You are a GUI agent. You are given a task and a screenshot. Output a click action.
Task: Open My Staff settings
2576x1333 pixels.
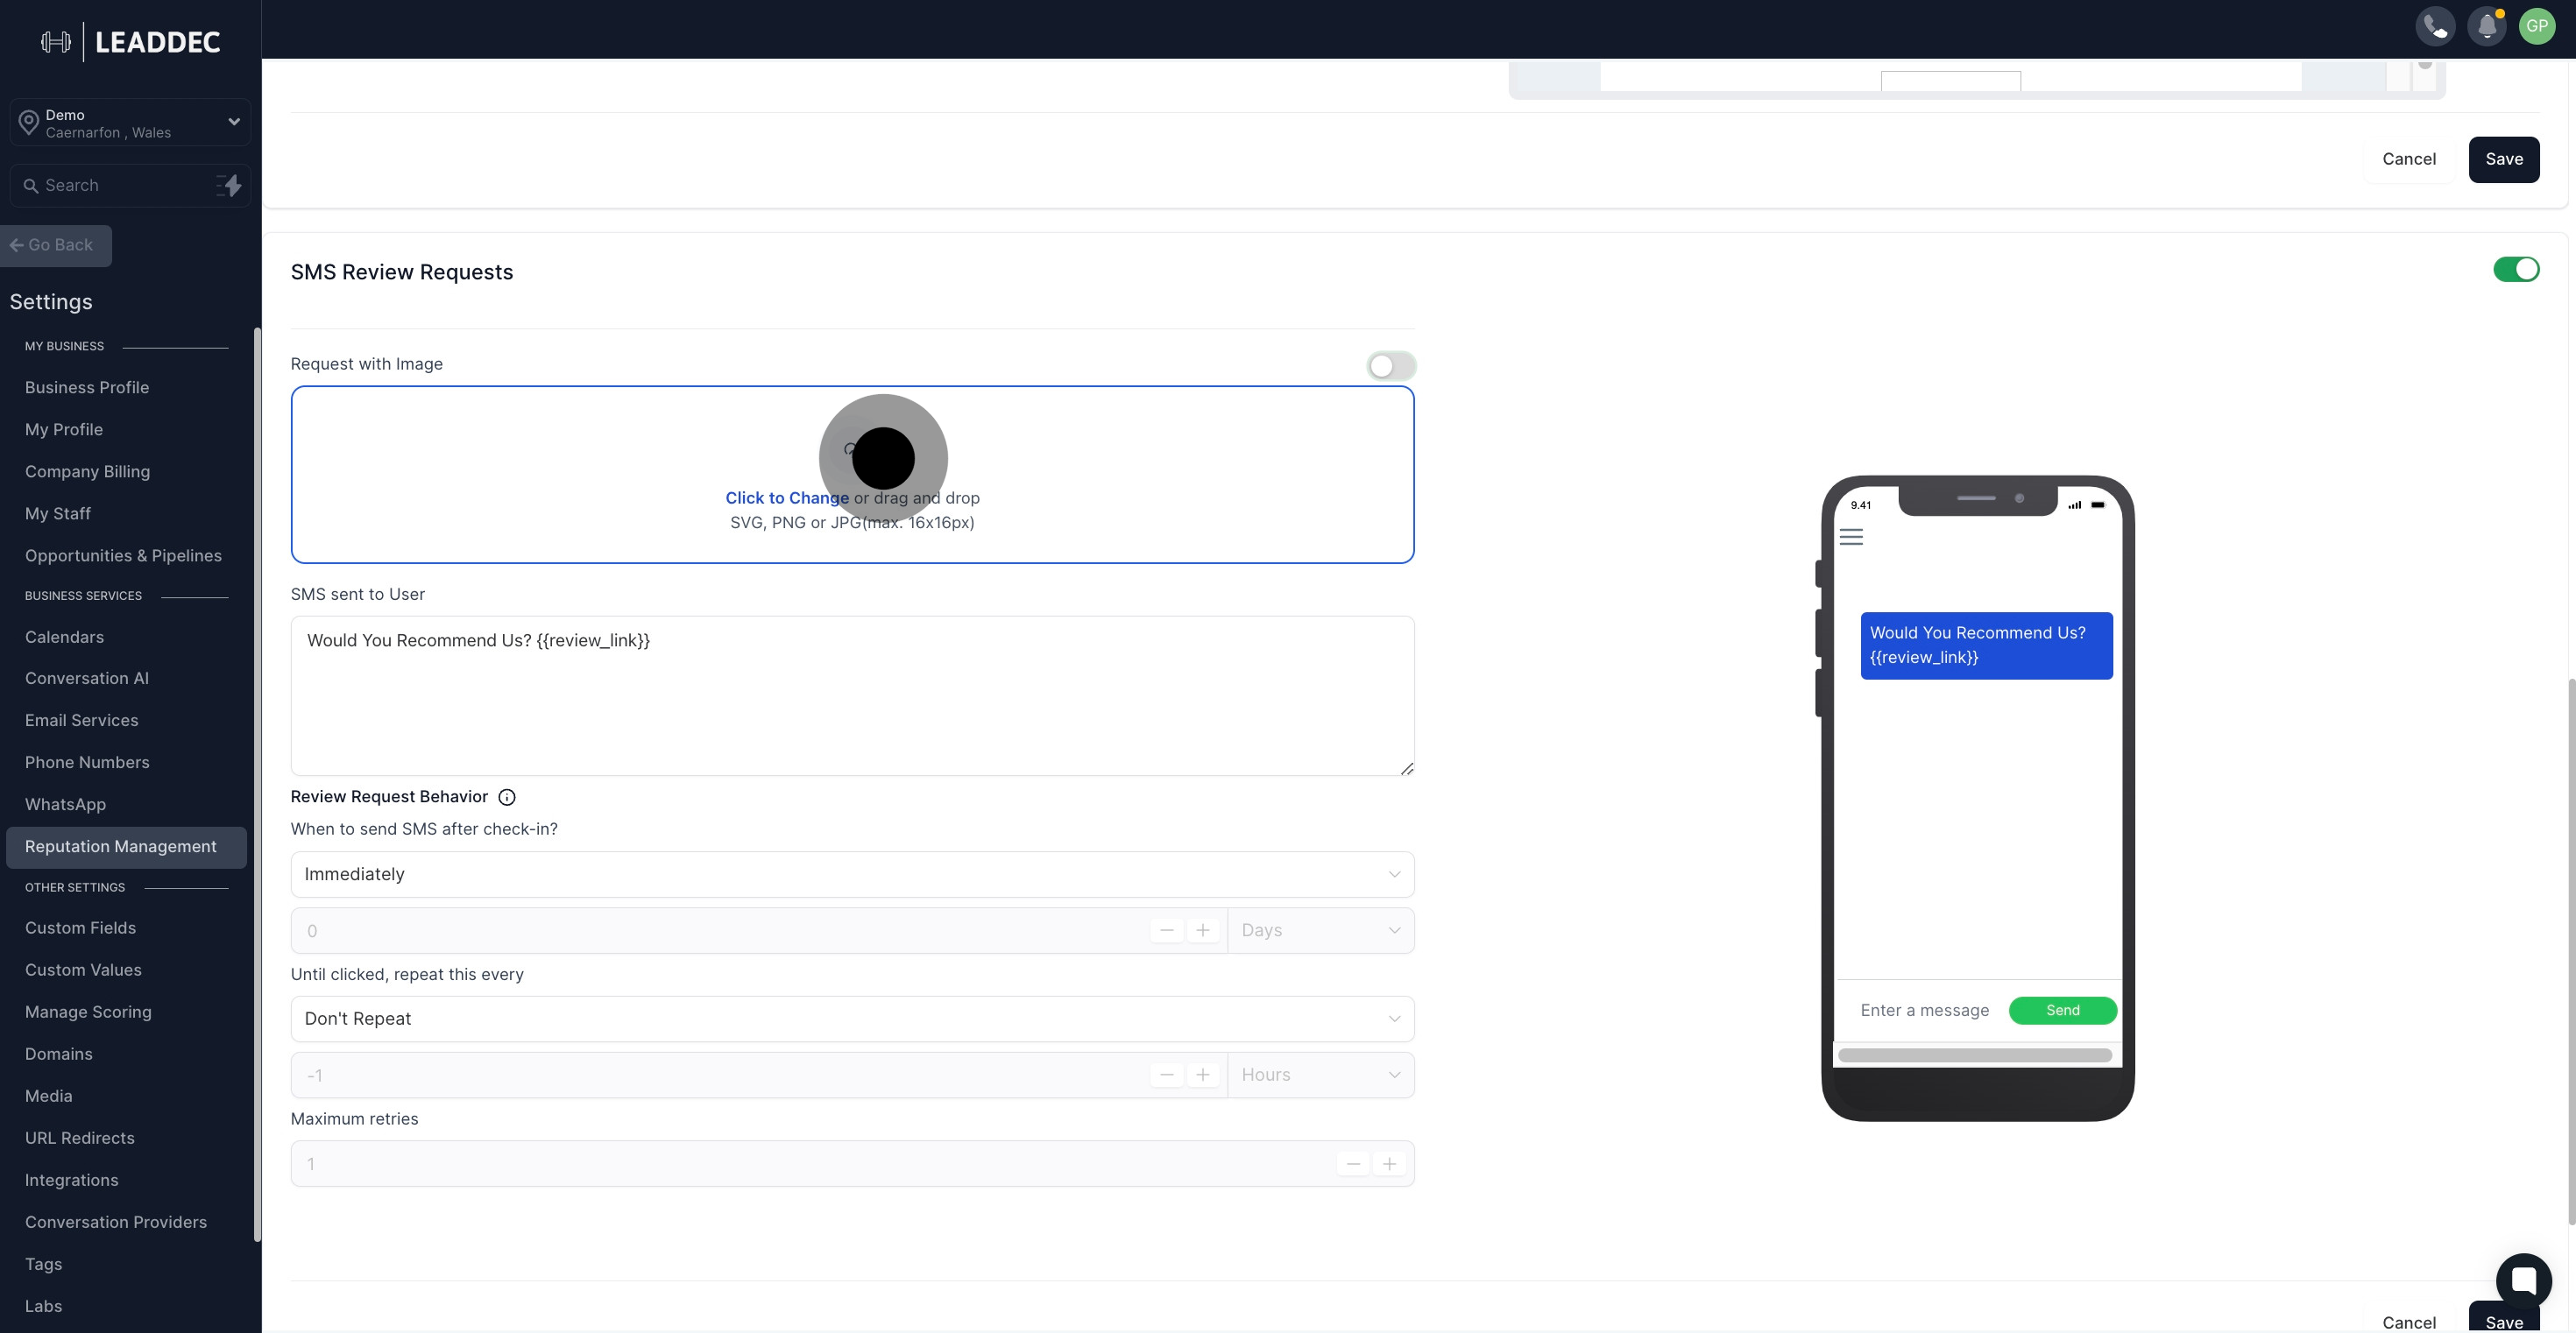(58, 513)
